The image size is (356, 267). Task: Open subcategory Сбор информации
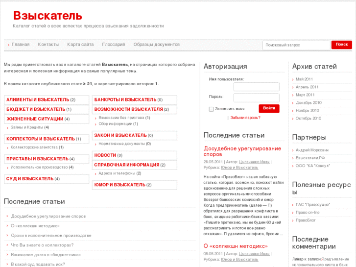coord(115,124)
